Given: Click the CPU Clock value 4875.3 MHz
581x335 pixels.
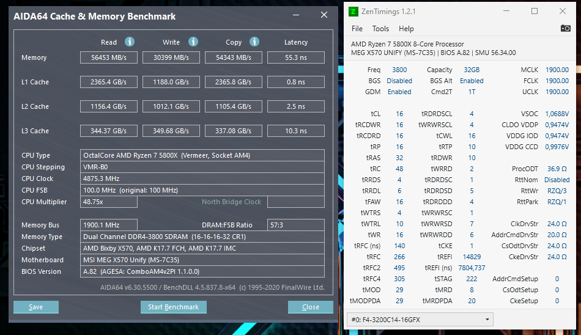Looking at the screenshot, I should (x=202, y=179).
